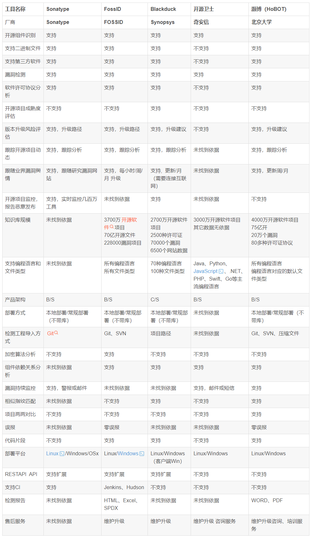The height and width of the screenshot is (537, 312).
Task: Click the 维护升级 咨询服务 cell
Action: point(220,525)
